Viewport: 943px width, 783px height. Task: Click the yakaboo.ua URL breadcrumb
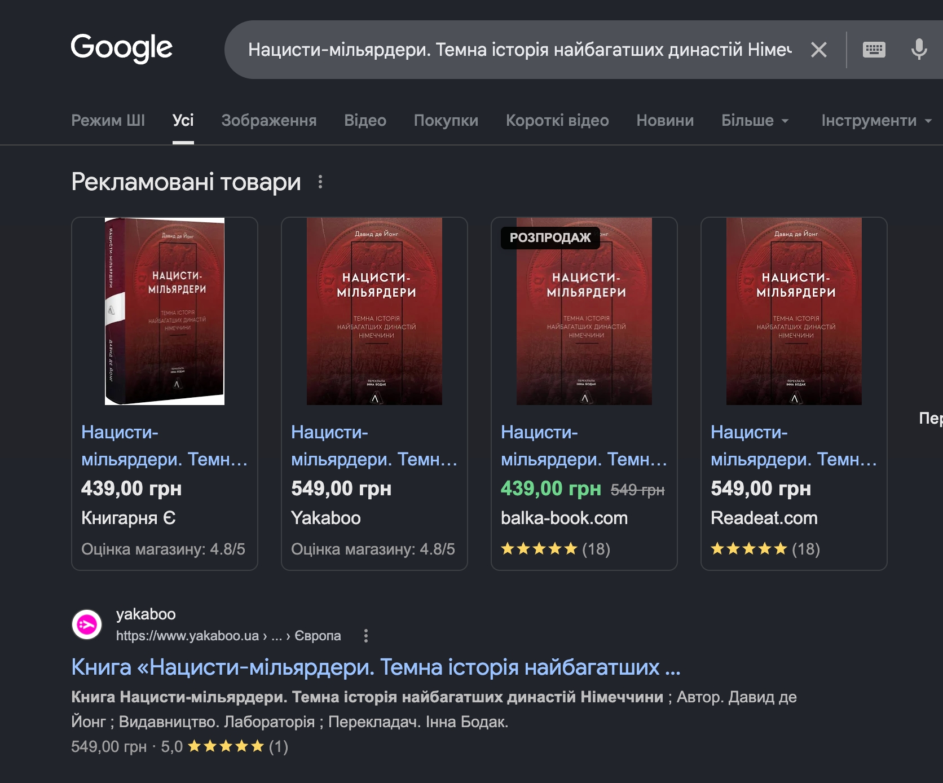(x=228, y=636)
